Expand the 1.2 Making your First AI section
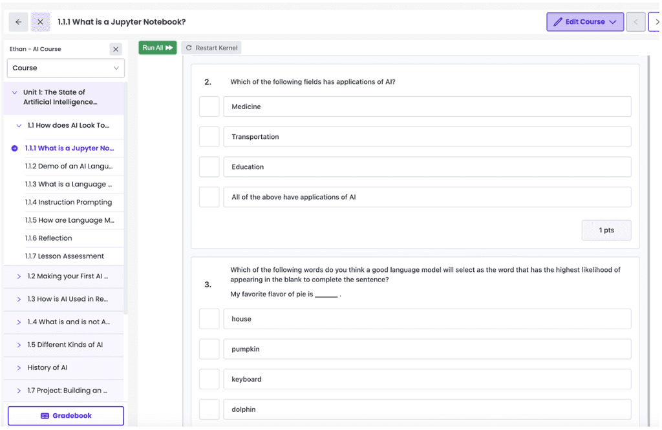The width and height of the screenshot is (662, 430). pos(18,276)
